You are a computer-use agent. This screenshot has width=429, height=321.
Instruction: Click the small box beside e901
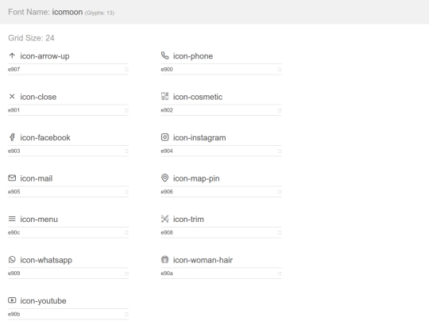point(126,110)
